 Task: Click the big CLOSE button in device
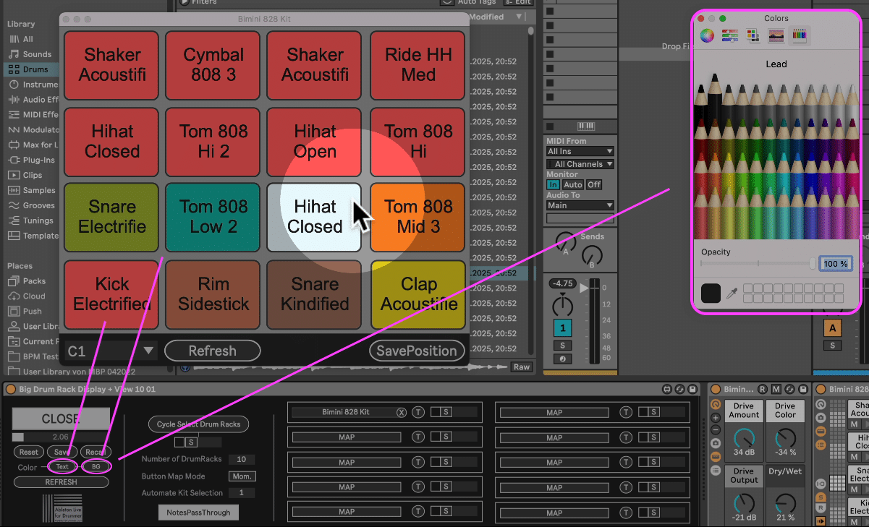pos(61,419)
